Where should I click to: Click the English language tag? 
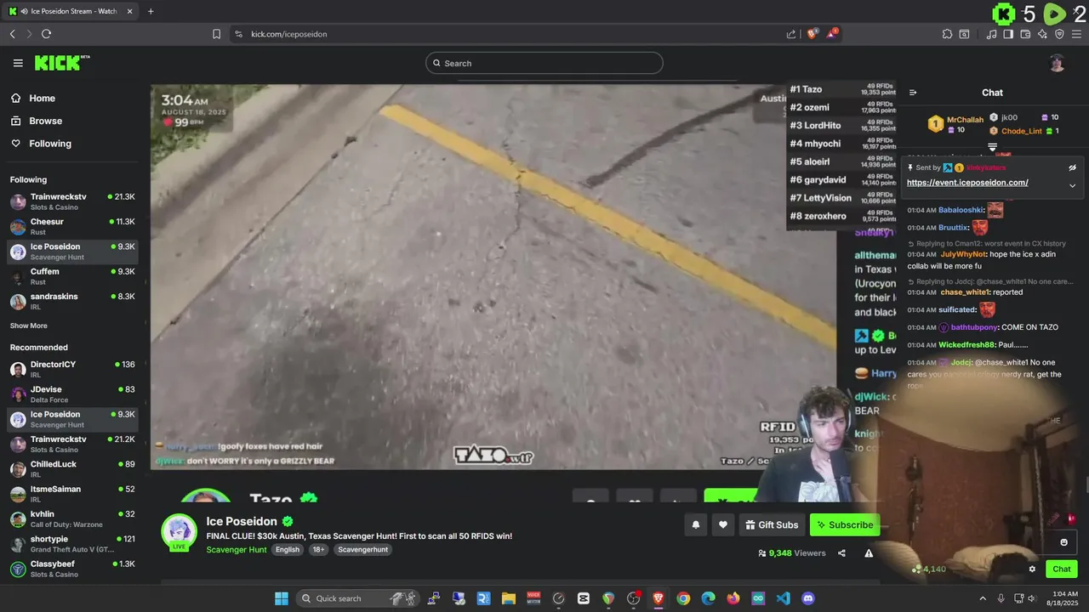[x=288, y=550]
